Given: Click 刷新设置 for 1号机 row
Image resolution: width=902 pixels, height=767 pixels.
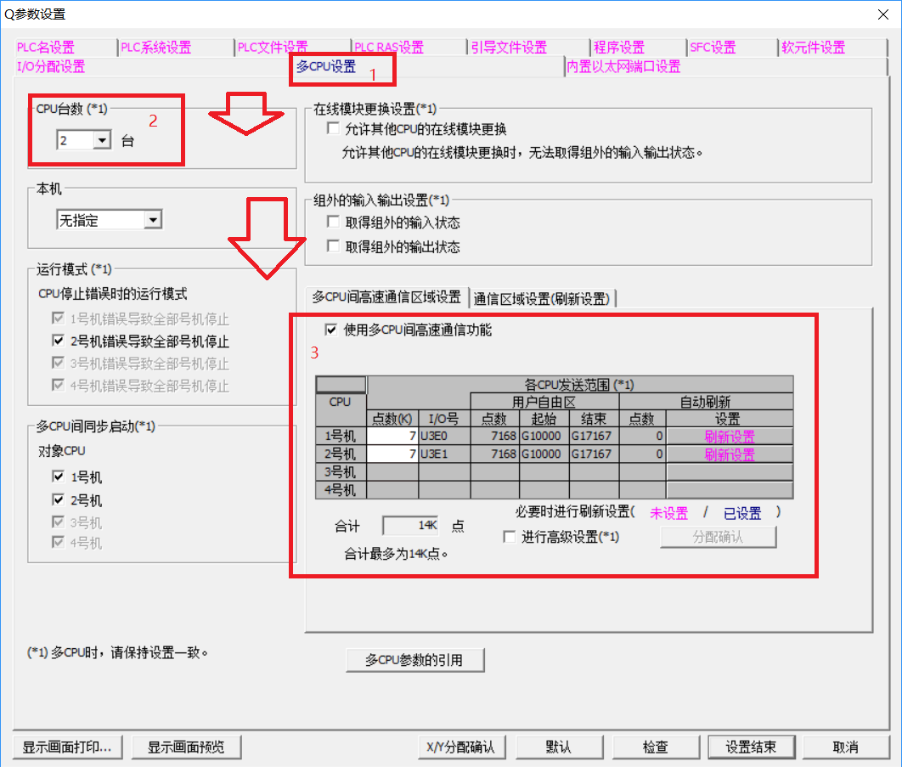Looking at the screenshot, I should (x=729, y=437).
